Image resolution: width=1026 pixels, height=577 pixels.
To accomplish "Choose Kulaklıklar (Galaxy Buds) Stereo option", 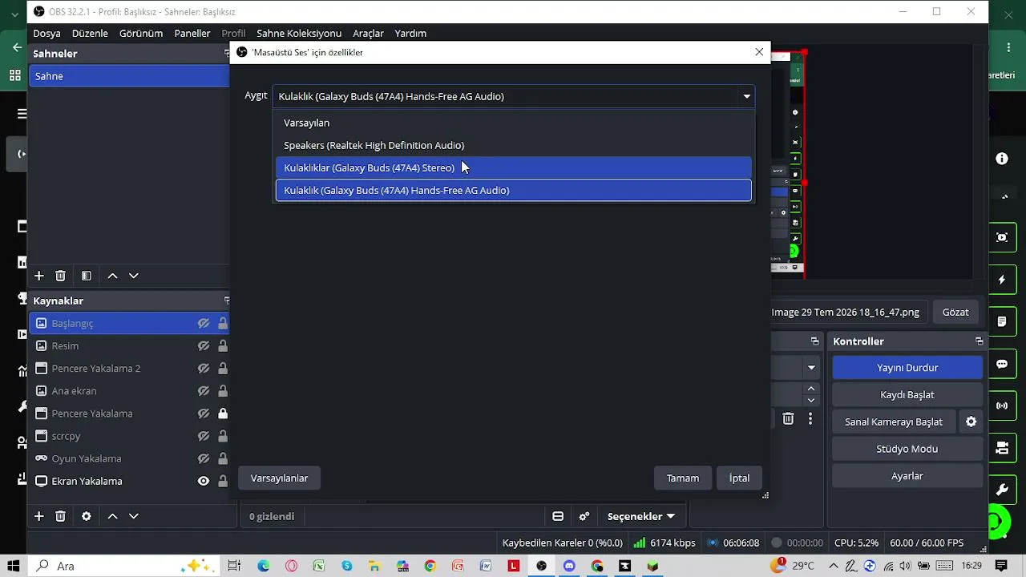I will pyautogui.click(x=514, y=167).
